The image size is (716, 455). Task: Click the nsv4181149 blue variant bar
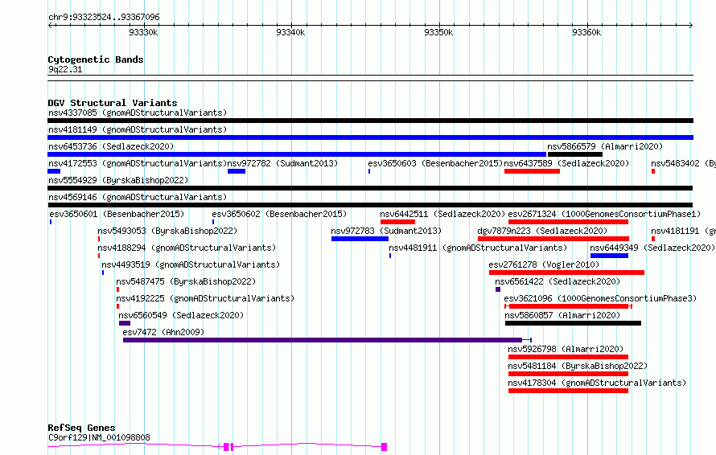[x=370, y=137]
